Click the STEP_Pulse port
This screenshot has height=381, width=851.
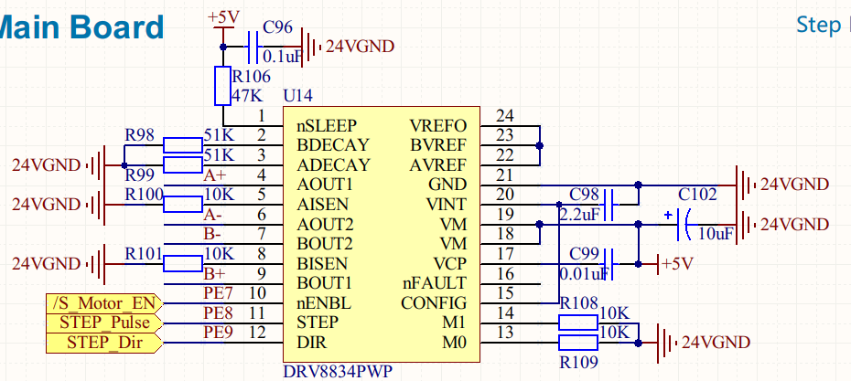[x=104, y=323]
